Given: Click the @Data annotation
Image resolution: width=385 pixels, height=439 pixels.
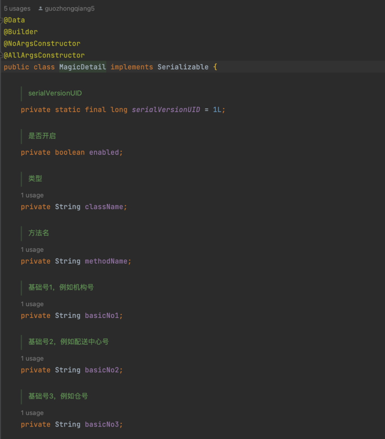Looking at the screenshot, I should 14,20.
